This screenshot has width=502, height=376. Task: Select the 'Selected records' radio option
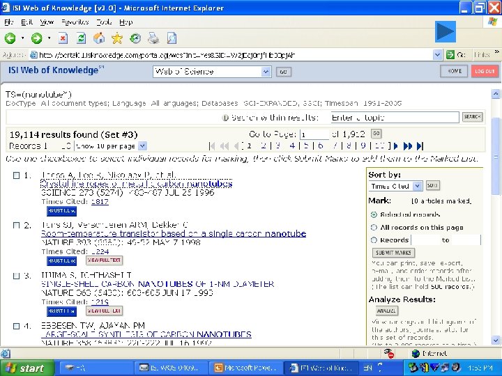click(x=374, y=214)
